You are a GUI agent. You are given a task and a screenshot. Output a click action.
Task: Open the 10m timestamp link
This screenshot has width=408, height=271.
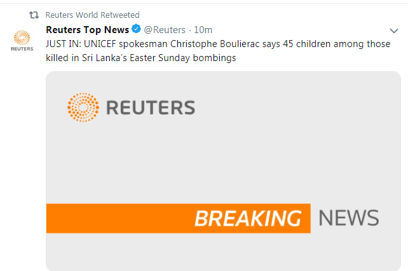tap(203, 30)
